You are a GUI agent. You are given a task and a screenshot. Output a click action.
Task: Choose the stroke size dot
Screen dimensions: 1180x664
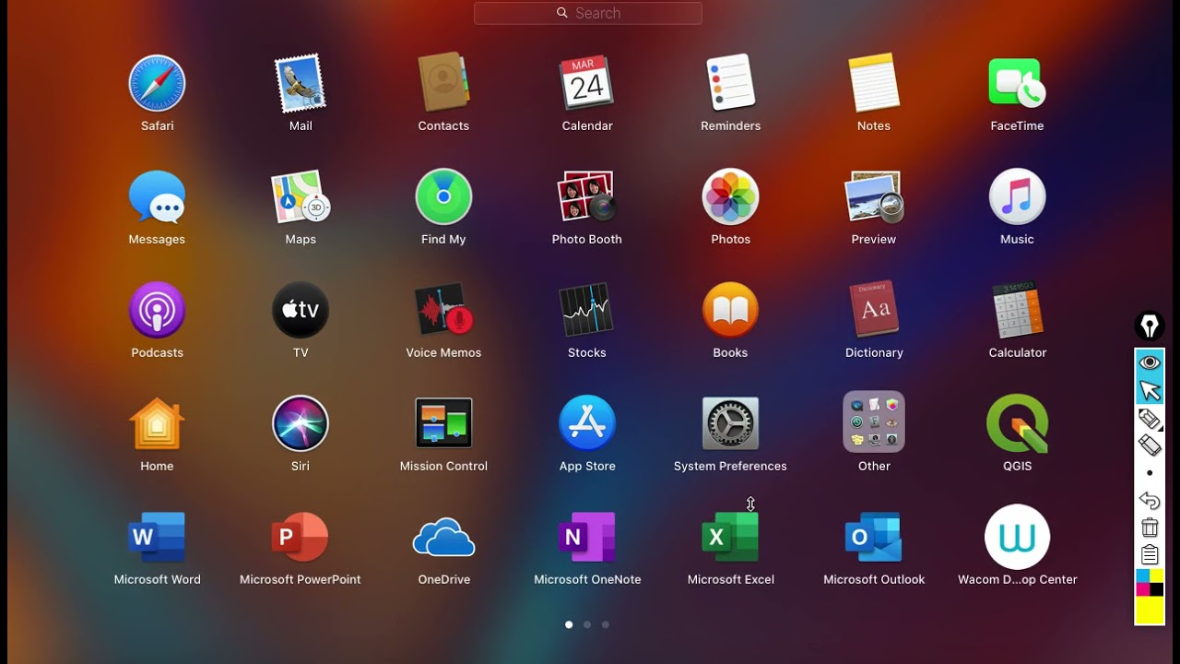tap(1150, 473)
